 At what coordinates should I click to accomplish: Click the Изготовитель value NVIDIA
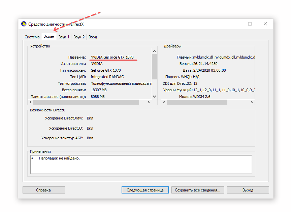[97, 64]
